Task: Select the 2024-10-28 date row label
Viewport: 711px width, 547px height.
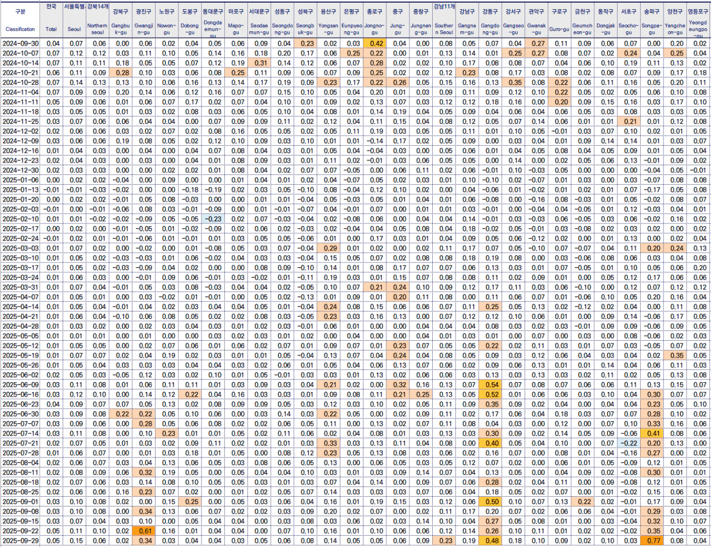Action: click(x=21, y=83)
